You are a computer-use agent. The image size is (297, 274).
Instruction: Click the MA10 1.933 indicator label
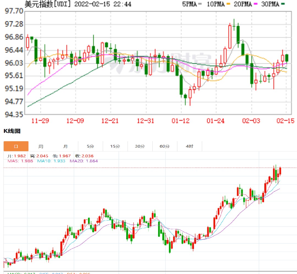[51, 161]
